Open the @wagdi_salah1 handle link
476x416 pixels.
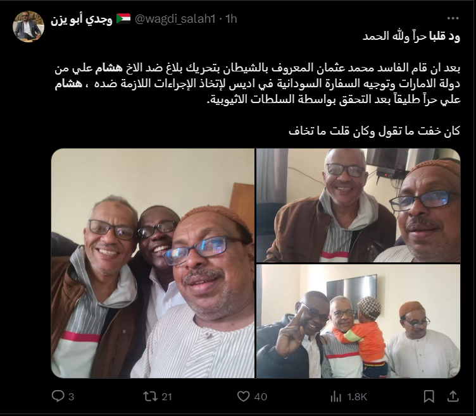click(x=175, y=19)
